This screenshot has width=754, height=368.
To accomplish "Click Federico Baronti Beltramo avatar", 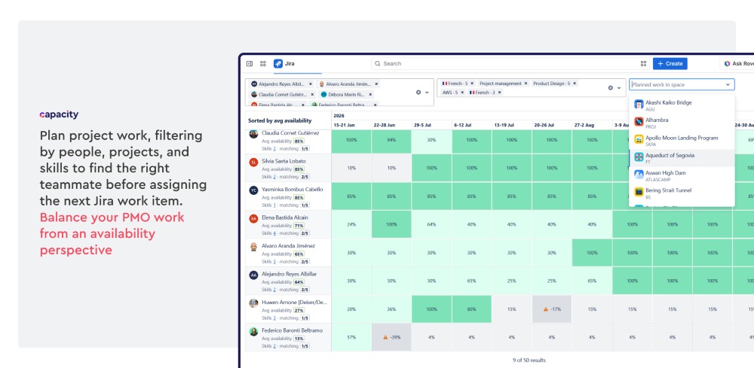I will (253, 332).
